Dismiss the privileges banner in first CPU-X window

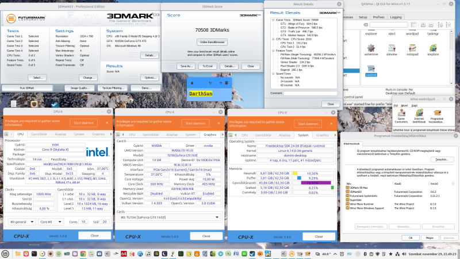(107, 123)
